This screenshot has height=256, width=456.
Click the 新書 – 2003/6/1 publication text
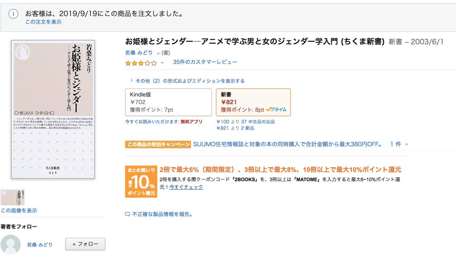tap(416, 42)
